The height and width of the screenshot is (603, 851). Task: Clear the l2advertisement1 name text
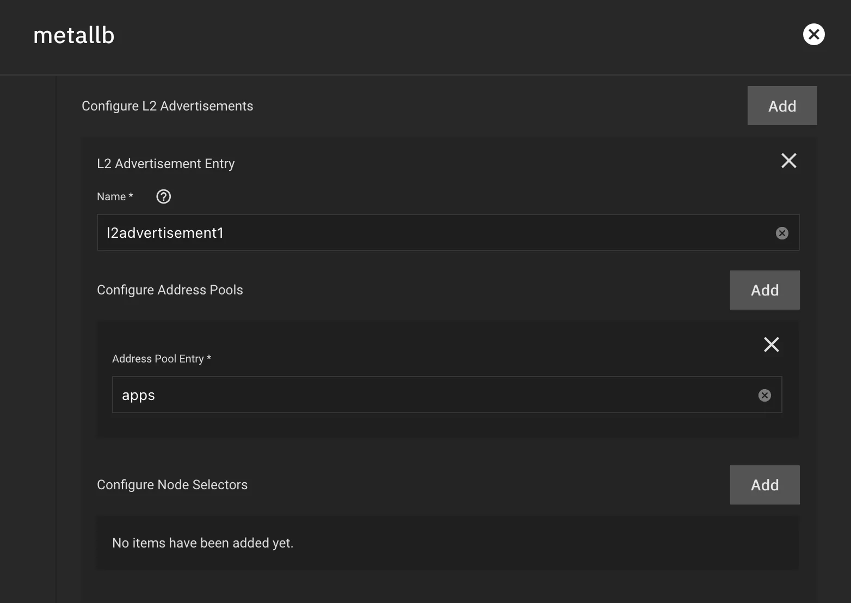click(781, 233)
